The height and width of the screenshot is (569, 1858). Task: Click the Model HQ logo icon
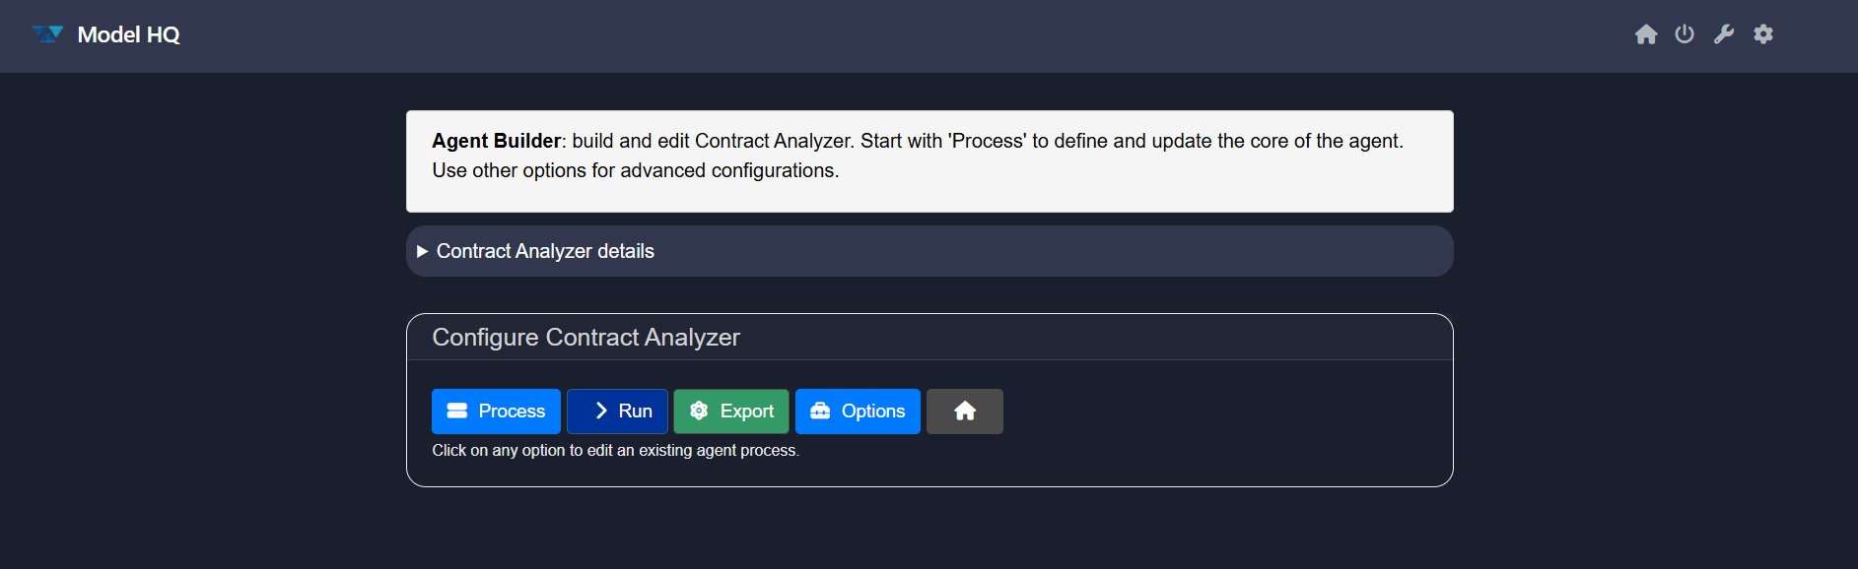pos(47,34)
